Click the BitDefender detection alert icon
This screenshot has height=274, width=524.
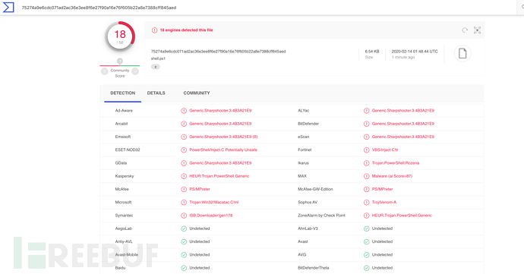tap(366, 124)
